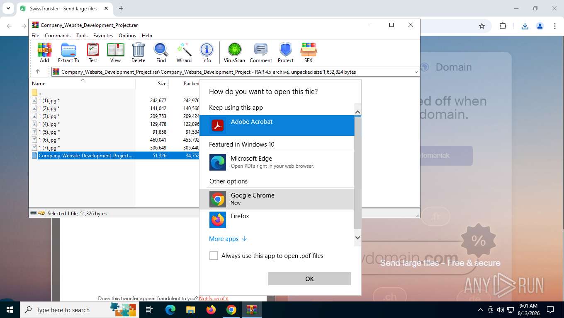
Task: Open Chrome extensions puzzle icon
Action: click(503, 26)
